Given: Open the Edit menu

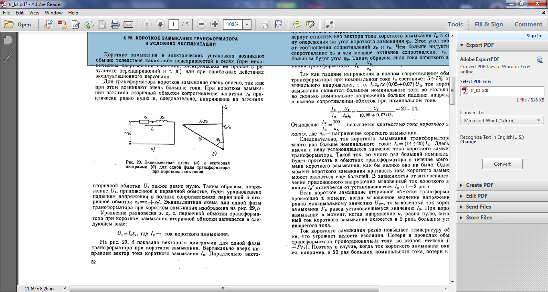Looking at the screenshot, I should tap(20, 13).
